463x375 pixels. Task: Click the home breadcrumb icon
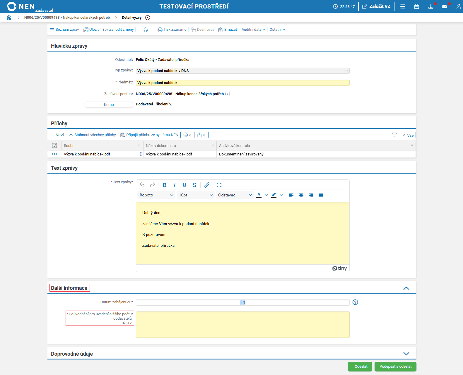point(9,18)
